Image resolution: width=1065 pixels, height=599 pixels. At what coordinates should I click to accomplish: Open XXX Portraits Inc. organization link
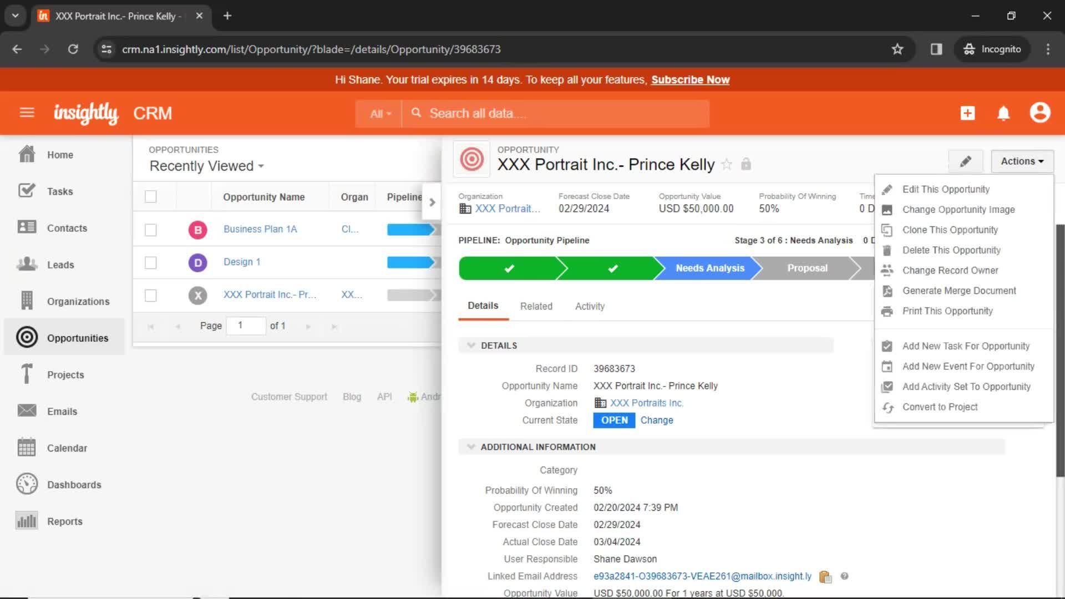coord(647,403)
